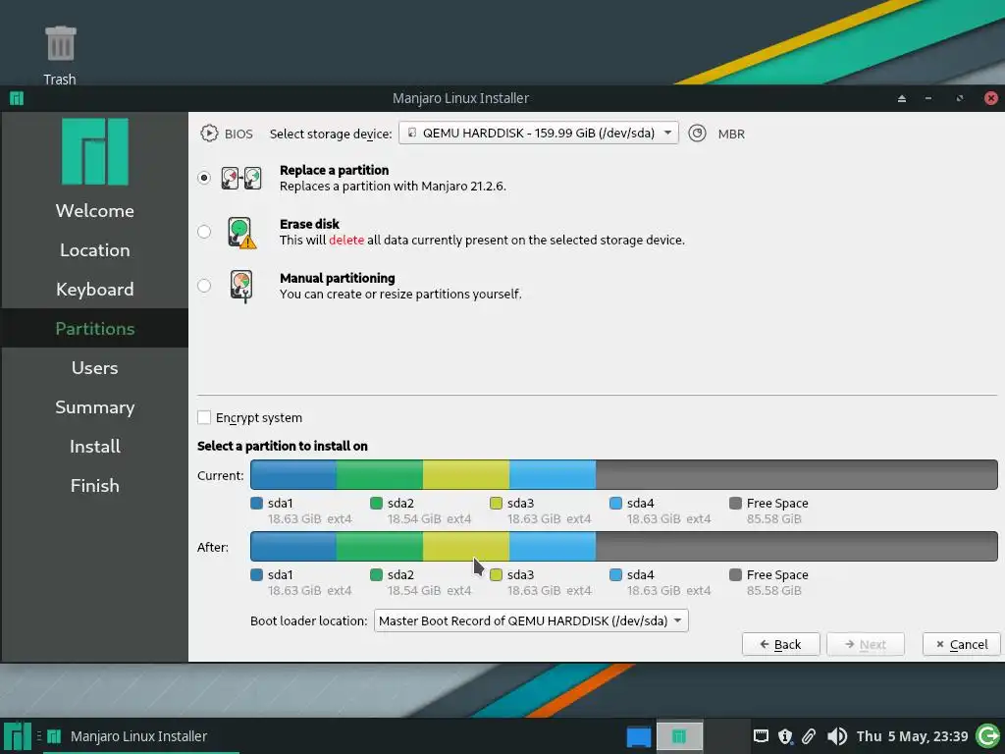Open the Manjaro start menu in taskbar
This screenshot has width=1005, height=754.
coord(17,736)
